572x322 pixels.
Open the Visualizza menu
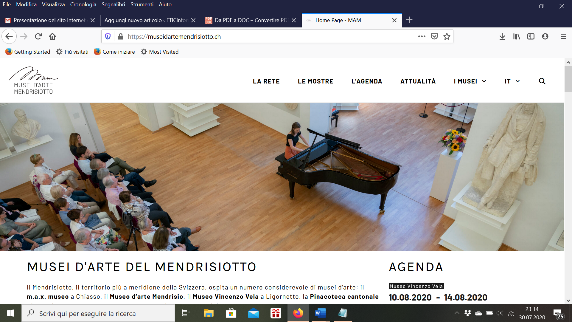click(x=53, y=4)
